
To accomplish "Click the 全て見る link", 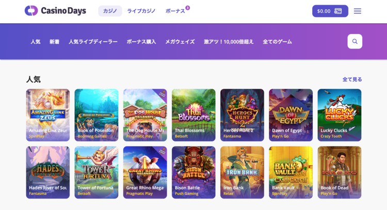I will [x=352, y=79].
